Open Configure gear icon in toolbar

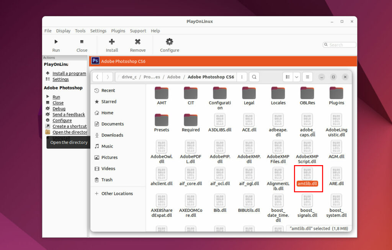169,42
